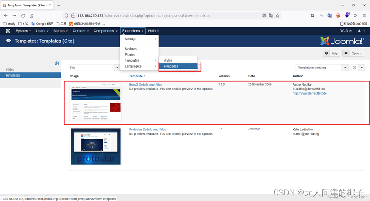Image resolution: width=370 pixels, height=201 pixels.
Task: Select Templates in left sidebar
Action: click(x=30, y=75)
